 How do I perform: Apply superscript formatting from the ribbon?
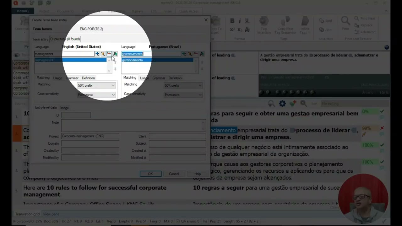coord(232,30)
